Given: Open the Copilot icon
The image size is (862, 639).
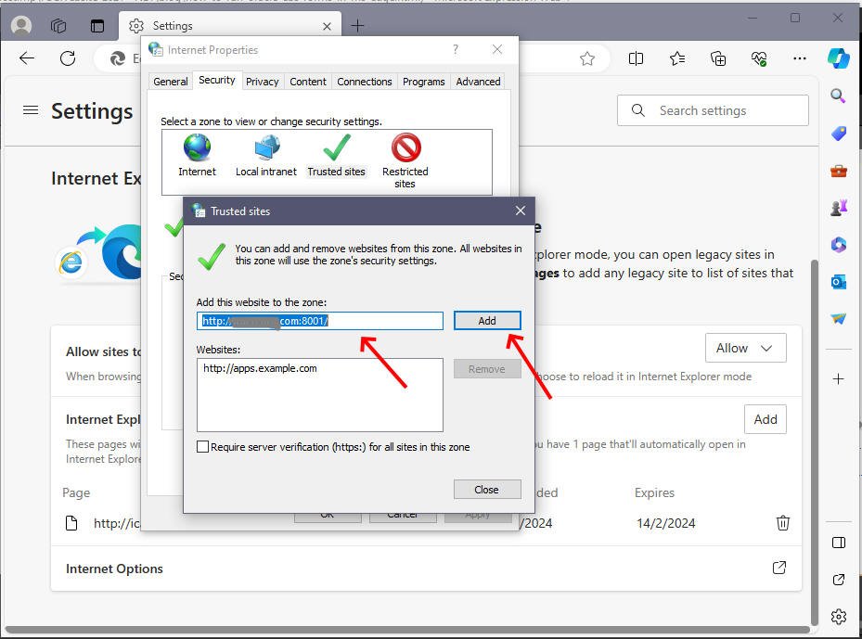Looking at the screenshot, I should point(839,58).
